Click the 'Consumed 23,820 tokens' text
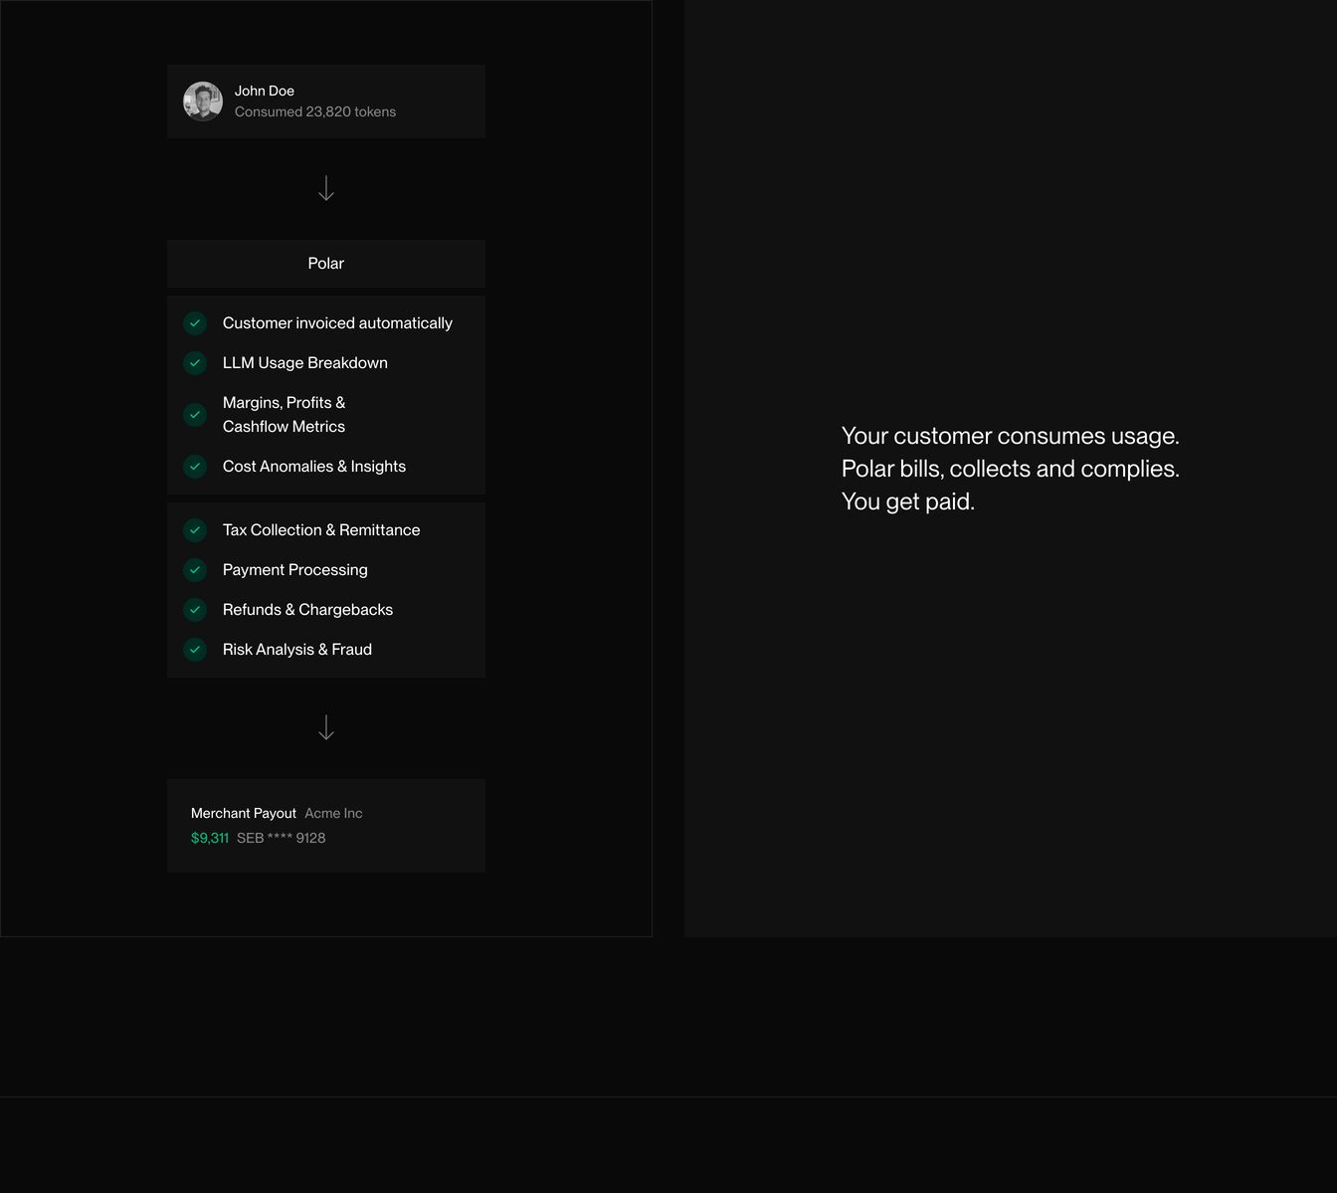1337x1193 pixels. point(315,111)
